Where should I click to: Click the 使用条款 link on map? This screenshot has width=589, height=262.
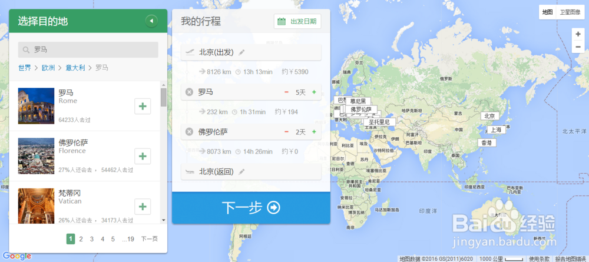pyautogui.click(x=539, y=258)
